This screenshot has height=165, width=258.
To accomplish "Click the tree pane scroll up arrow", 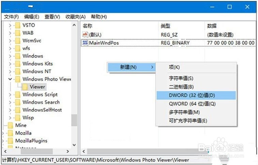I will pyautogui.click(x=74, y=25).
